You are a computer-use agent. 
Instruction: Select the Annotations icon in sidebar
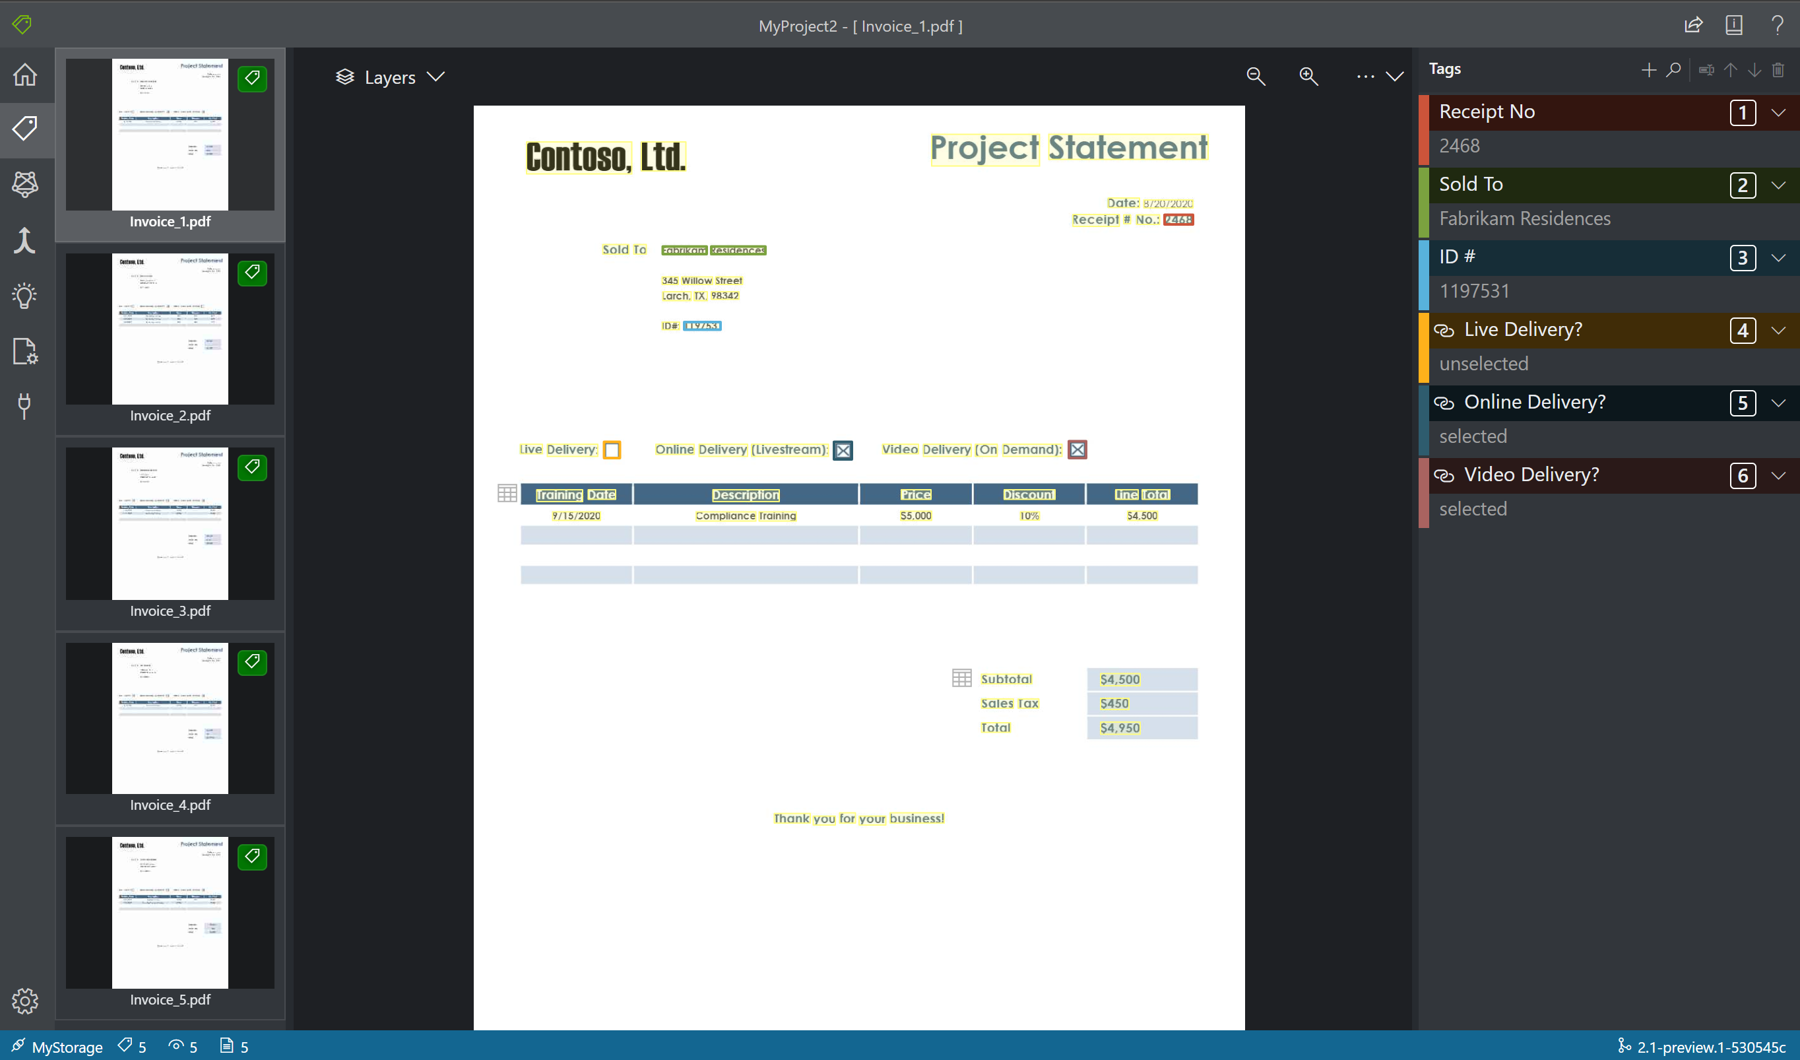coord(26,127)
